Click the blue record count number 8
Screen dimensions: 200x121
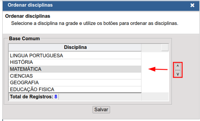56,97
